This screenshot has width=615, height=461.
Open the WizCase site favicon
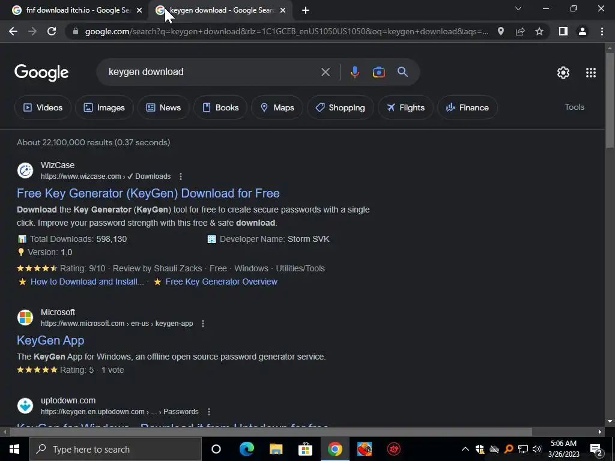click(25, 170)
